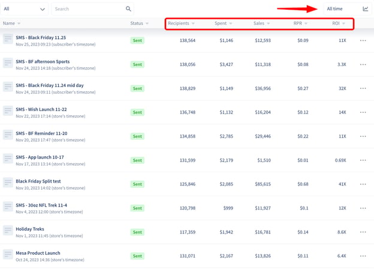Focus the Search input field
Image resolution: width=374 pixels, height=269 pixels.
coord(89,9)
